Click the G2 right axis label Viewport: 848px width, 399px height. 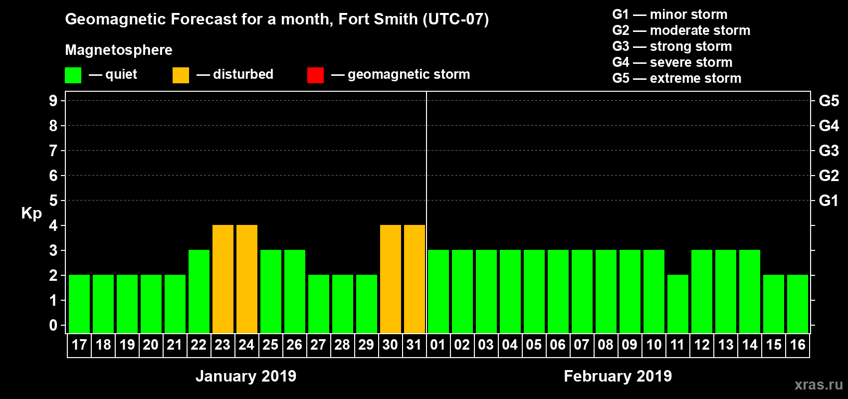829,176
